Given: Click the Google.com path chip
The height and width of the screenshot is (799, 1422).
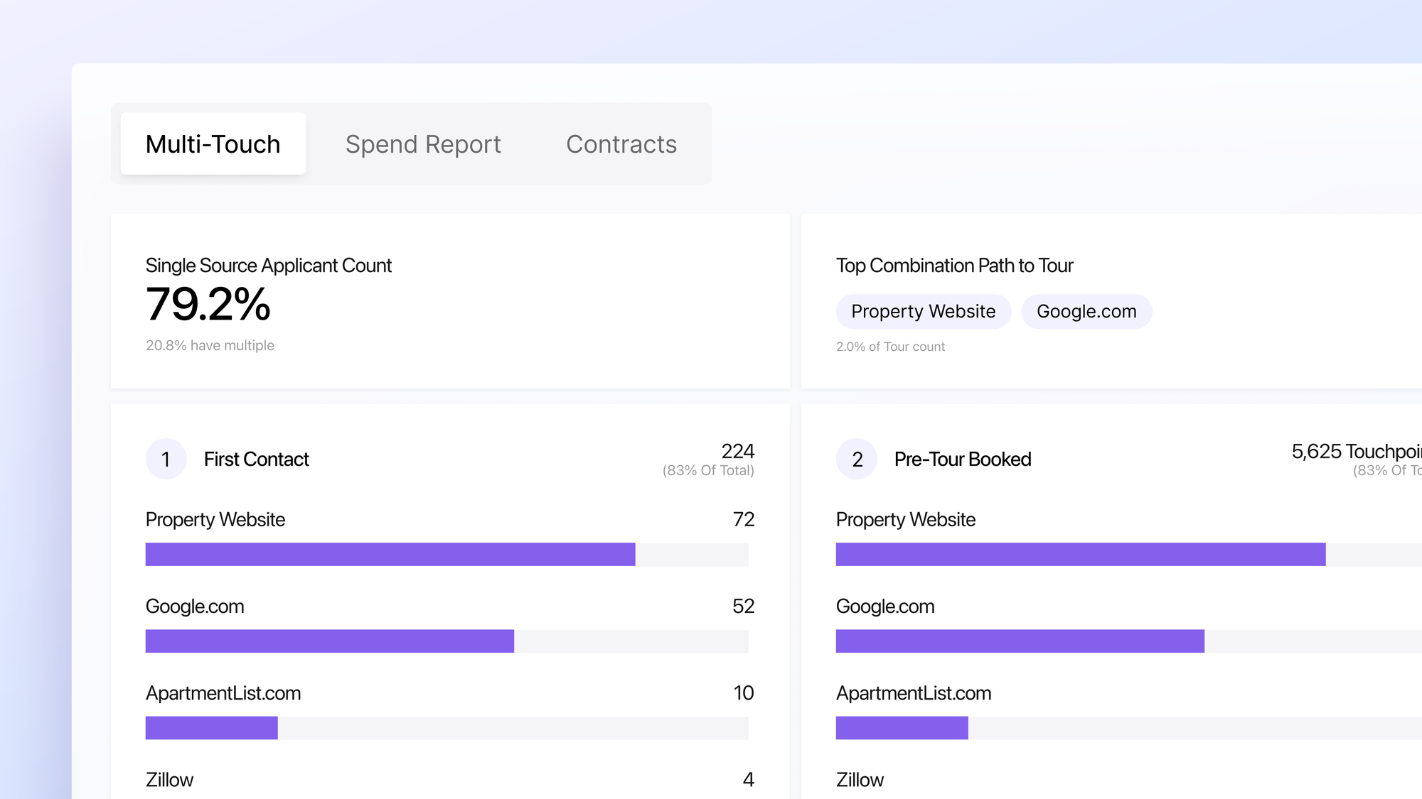Looking at the screenshot, I should [x=1086, y=311].
